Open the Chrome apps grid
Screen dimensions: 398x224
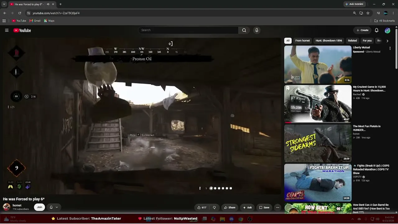coord(4,21)
